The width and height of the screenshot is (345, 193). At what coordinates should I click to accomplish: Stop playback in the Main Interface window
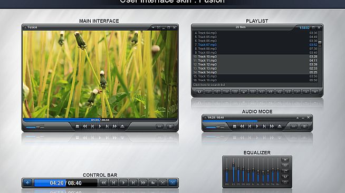[77, 127]
